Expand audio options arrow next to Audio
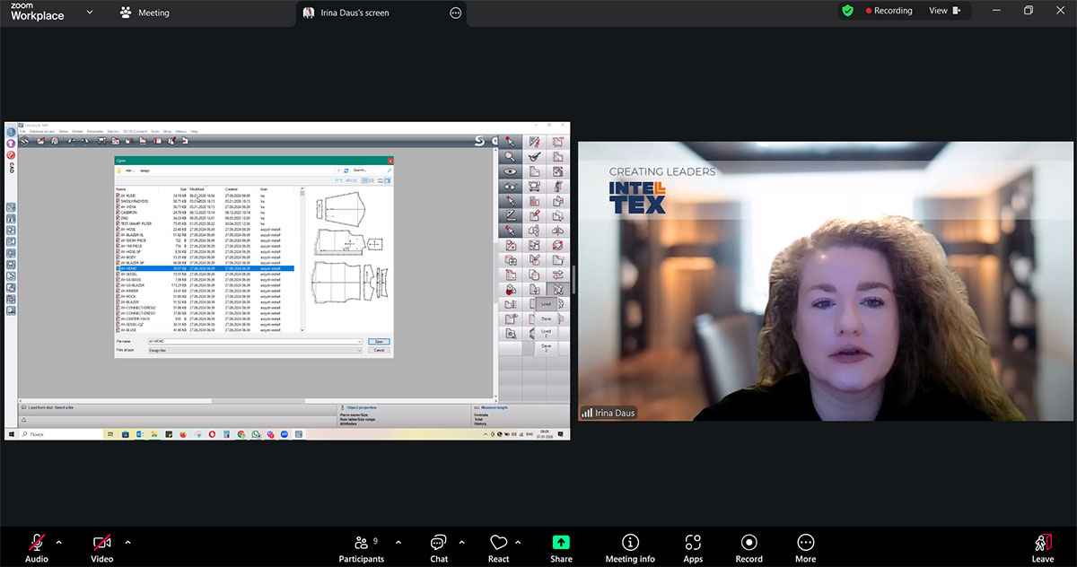1077x567 pixels. pos(59,542)
